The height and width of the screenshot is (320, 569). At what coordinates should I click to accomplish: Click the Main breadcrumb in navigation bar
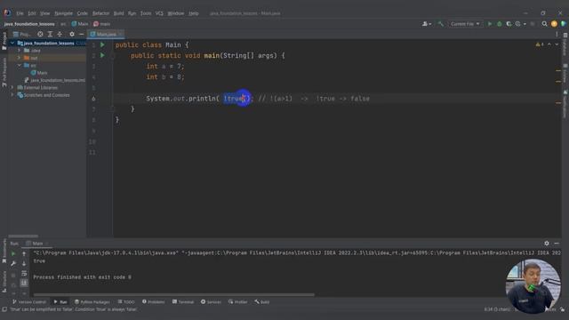(x=80, y=24)
